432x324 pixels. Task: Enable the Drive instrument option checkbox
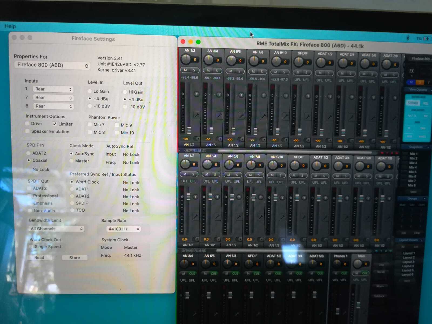27,123
